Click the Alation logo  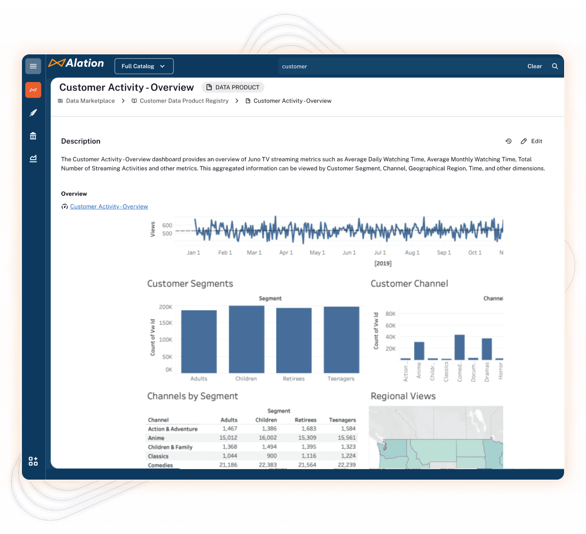pyautogui.click(x=76, y=63)
